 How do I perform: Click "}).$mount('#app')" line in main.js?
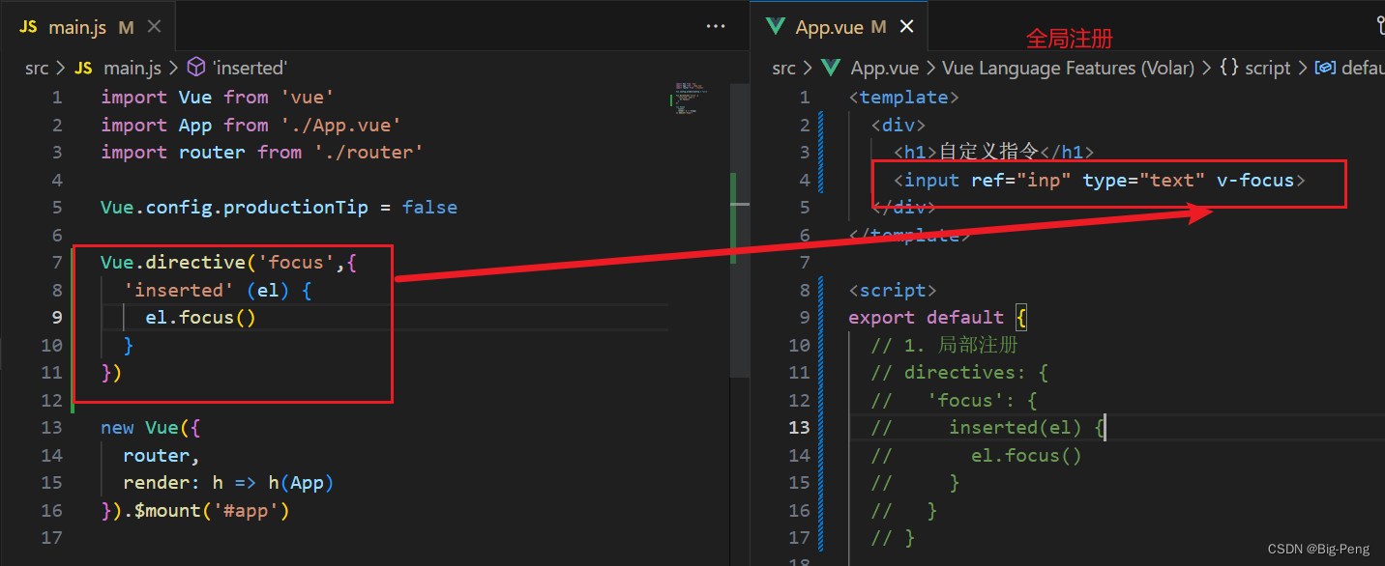pyautogui.click(x=195, y=510)
